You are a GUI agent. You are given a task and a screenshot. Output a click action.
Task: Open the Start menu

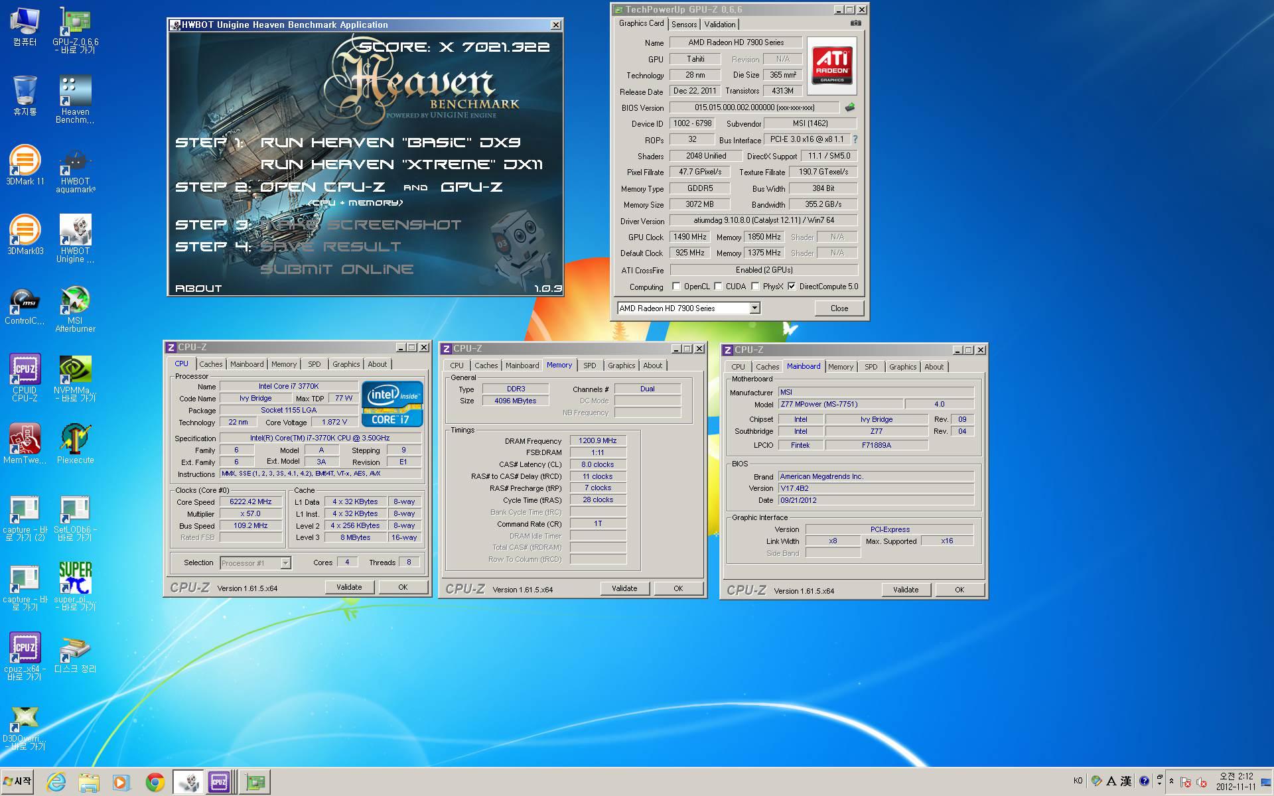pyautogui.click(x=17, y=781)
